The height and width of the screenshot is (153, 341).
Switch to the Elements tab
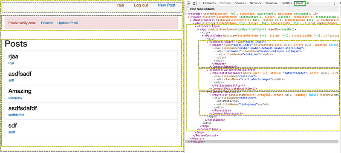pyautogui.click(x=209, y=3)
